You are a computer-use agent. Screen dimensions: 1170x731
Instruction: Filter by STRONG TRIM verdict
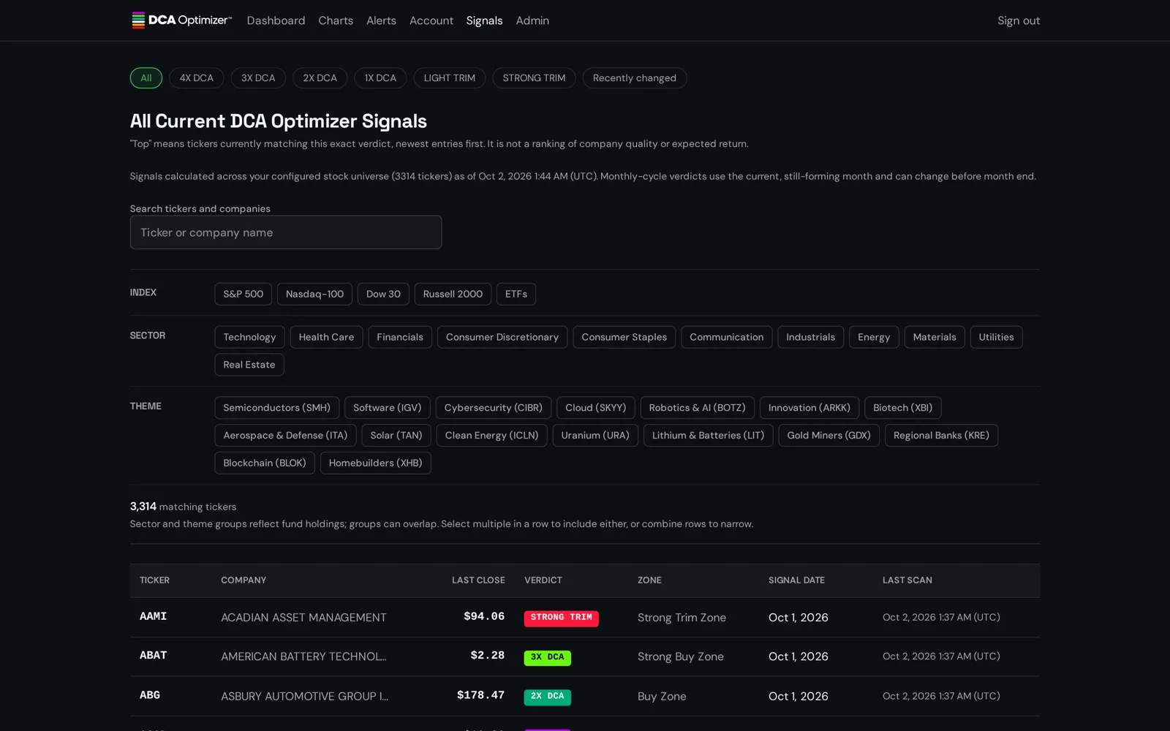pyautogui.click(x=534, y=78)
